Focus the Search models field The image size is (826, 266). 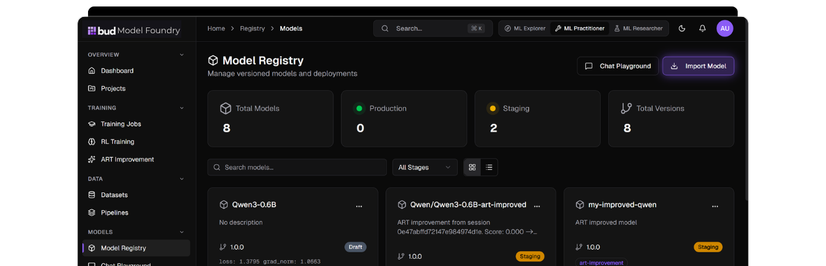click(297, 168)
